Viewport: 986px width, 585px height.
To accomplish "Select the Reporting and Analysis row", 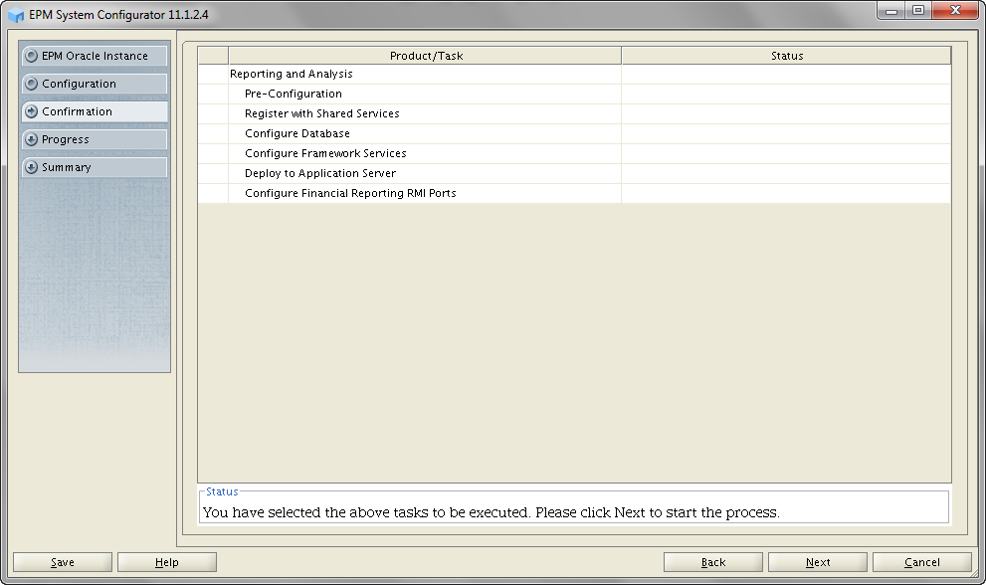I will click(574, 75).
